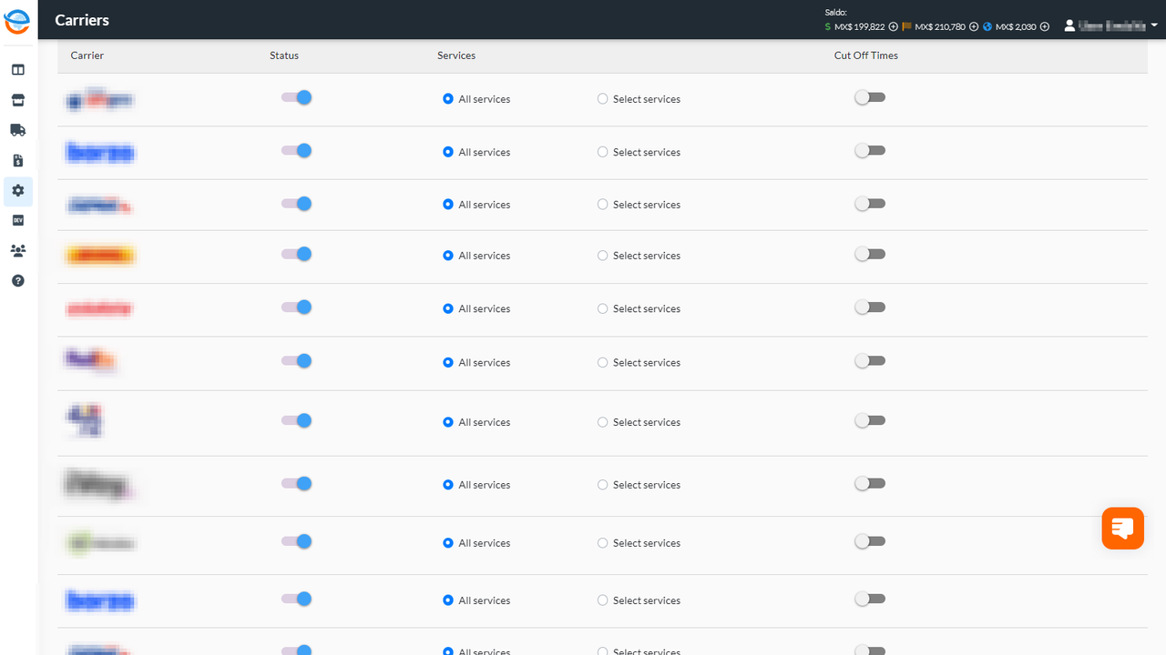Click the Carrier column header
This screenshot has width=1166, height=655.
[x=87, y=55]
